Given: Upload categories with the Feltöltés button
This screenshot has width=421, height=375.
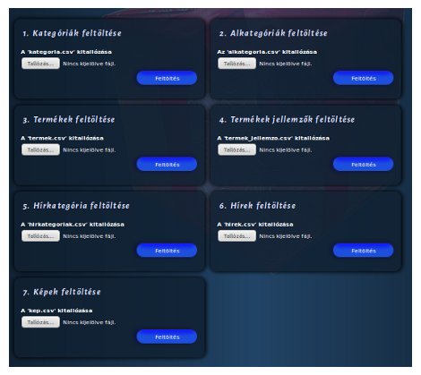Looking at the screenshot, I should pos(167,78).
